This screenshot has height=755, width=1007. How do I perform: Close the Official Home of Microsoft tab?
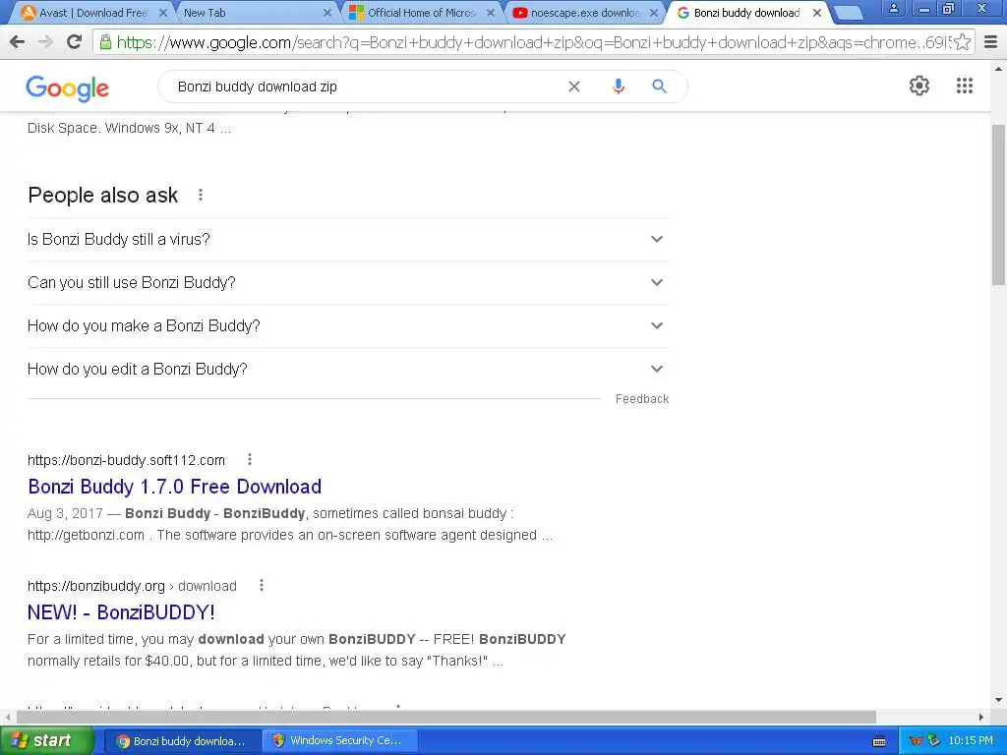(x=491, y=13)
